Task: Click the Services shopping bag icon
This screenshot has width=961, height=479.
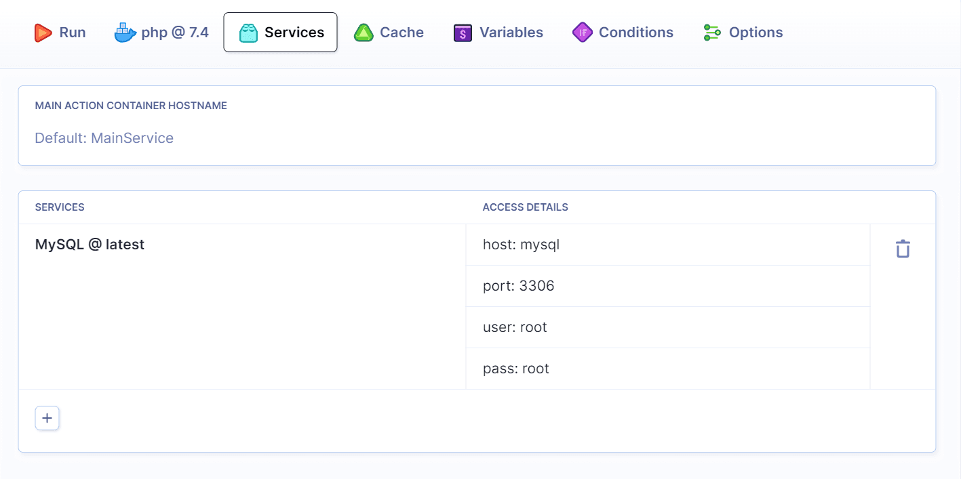Action: pos(250,32)
